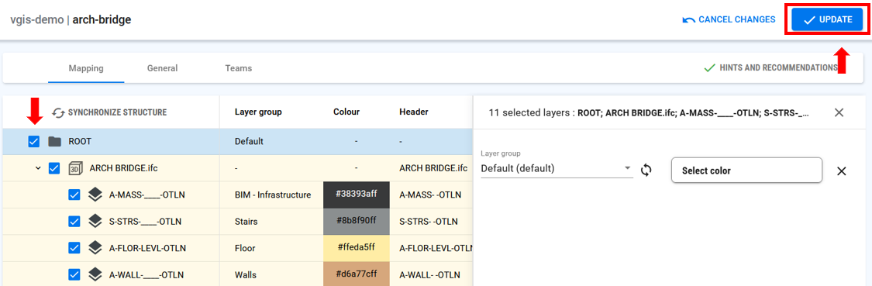Click the A-MASS- -OTLN header cell
The image size is (872, 286).
430,195
